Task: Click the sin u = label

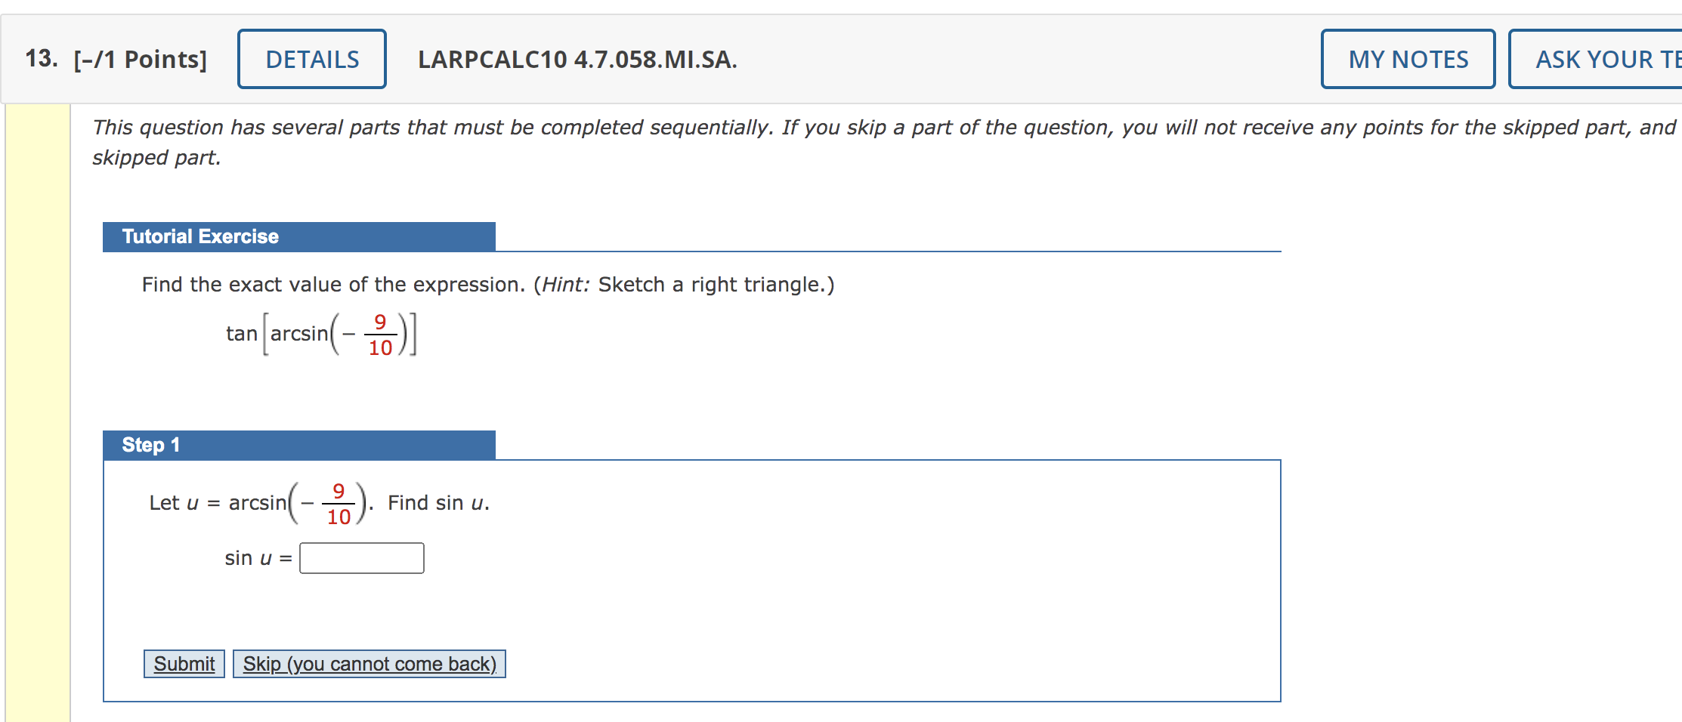Action: click(257, 558)
